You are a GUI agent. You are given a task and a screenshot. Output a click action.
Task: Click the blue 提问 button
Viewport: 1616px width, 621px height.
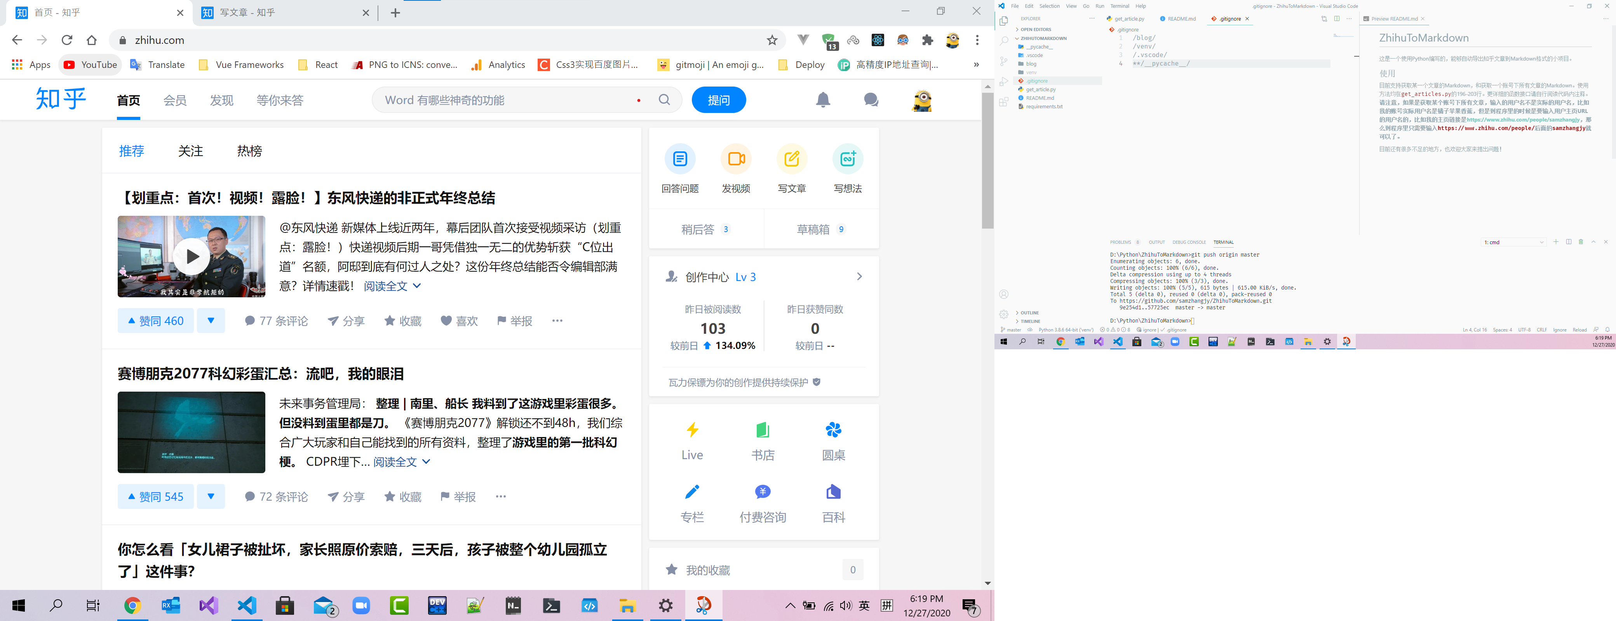point(718,100)
